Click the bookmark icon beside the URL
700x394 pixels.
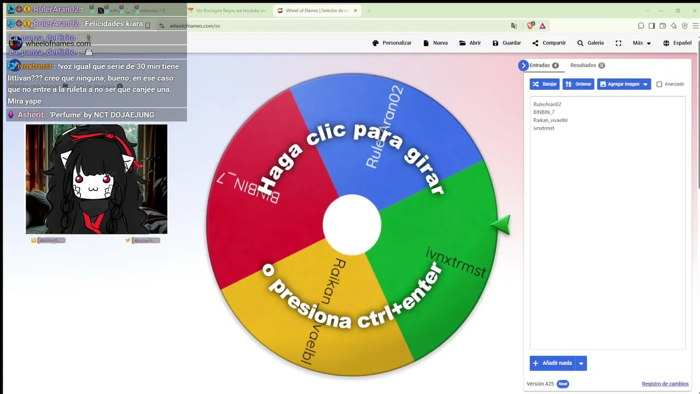coord(148,26)
